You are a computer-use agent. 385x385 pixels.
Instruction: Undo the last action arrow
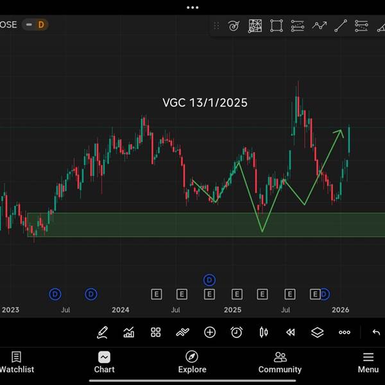coord(376,332)
